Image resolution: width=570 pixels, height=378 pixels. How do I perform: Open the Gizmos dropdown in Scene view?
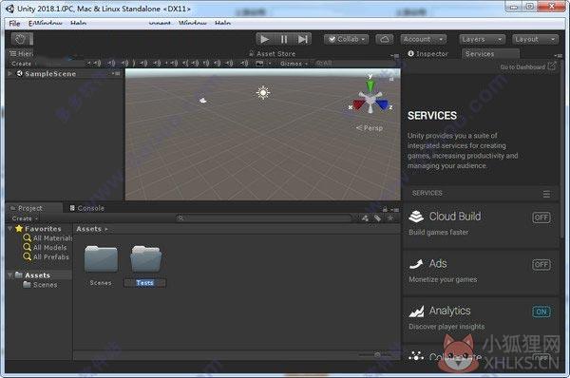click(x=294, y=64)
